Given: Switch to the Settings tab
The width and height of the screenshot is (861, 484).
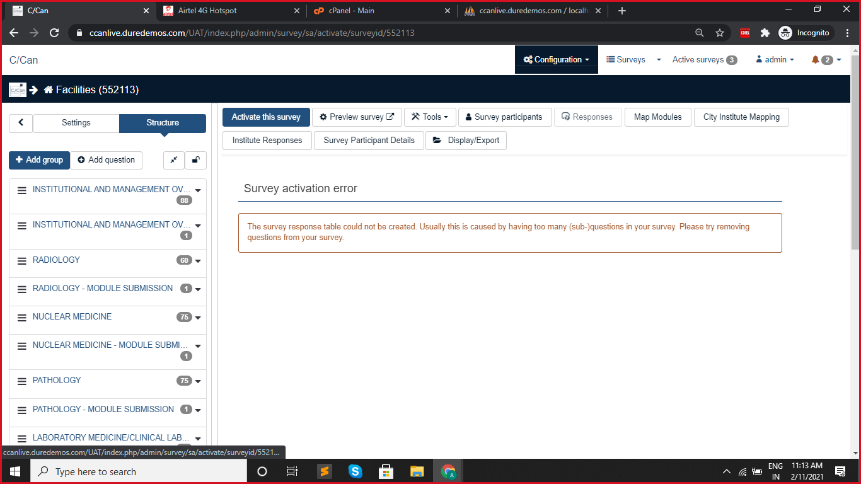Looking at the screenshot, I should click(76, 123).
